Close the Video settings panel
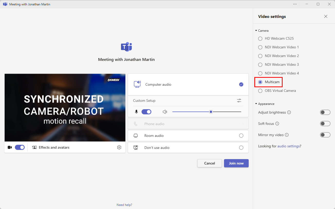Image resolution: width=335 pixels, height=209 pixels. (x=326, y=16)
